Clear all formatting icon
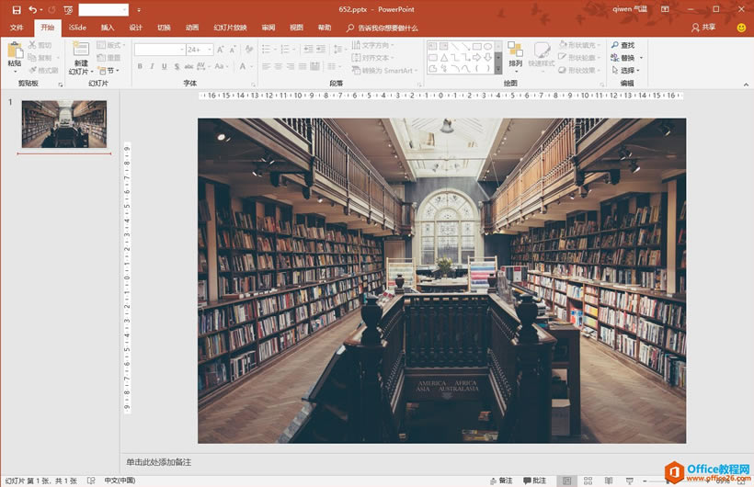This screenshot has height=487, width=754. (x=249, y=50)
